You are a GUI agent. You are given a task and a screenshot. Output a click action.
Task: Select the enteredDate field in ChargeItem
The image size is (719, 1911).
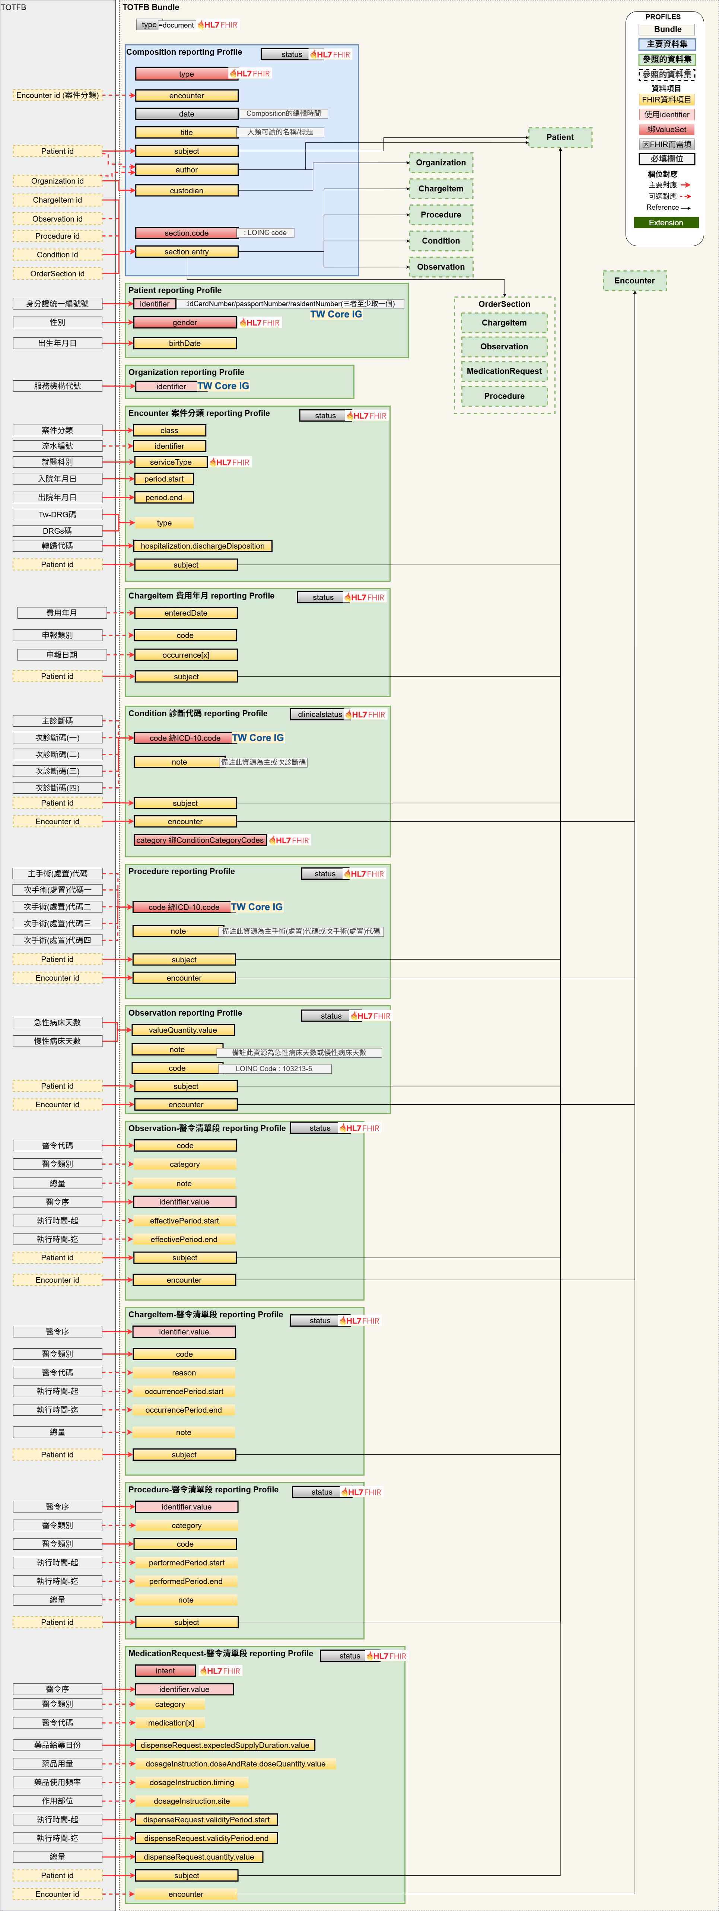tap(185, 613)
